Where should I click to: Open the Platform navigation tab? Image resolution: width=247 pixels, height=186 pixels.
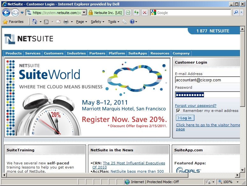[117, 53]
